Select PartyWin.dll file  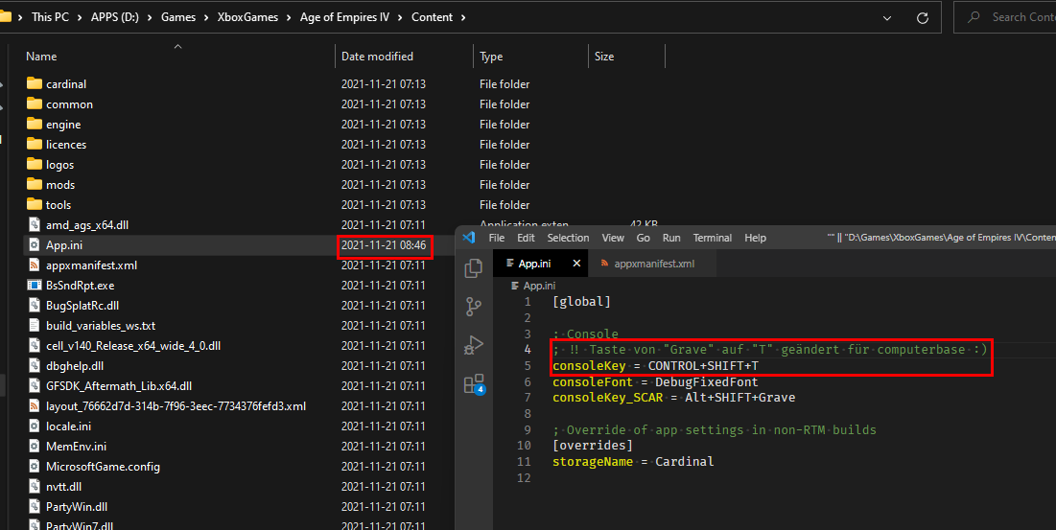pos(77,507)
